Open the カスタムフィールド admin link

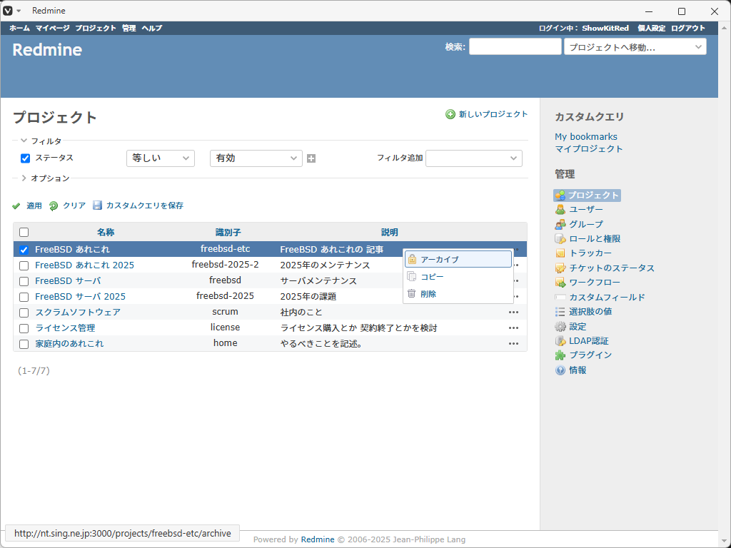click(607, 297)
